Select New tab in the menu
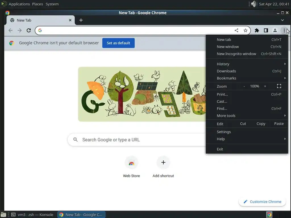The width and height of the screenshot is (291, 218). click(x=247, y=39)
